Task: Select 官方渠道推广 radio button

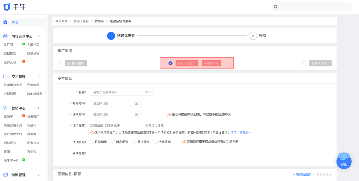Action: 171,63
